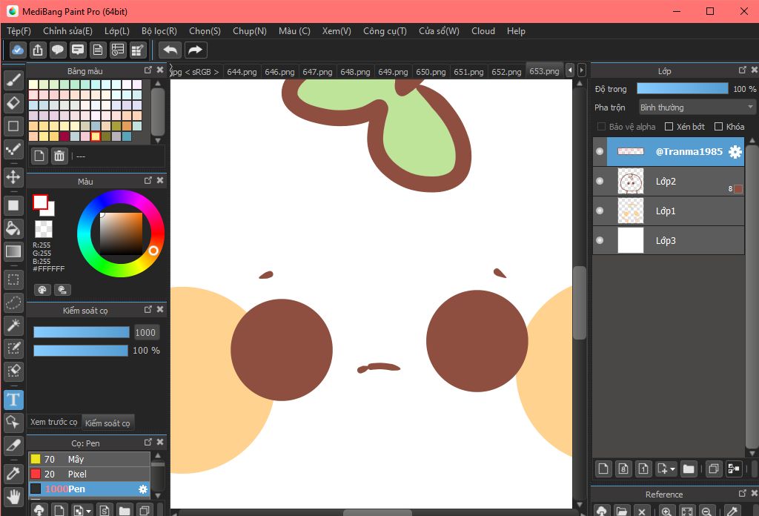The image size is (759, 516).
Task: Open the Bộ lọc(R) filter menu
Action: coord(159,31)
